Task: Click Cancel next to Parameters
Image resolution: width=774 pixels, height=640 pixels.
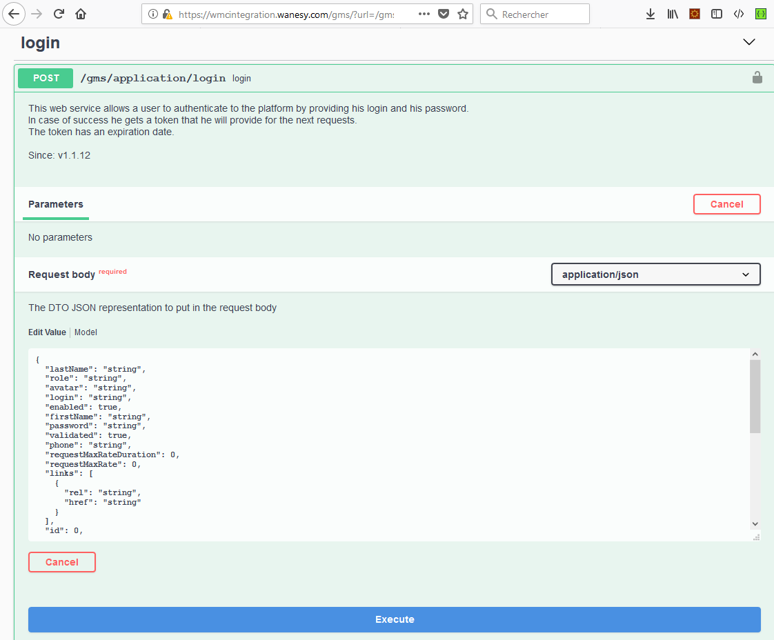Action: point(726,204)
